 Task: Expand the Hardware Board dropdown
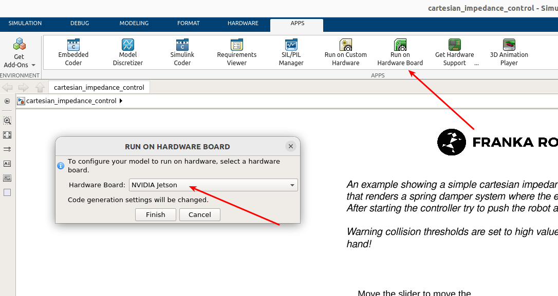point(292,185)
